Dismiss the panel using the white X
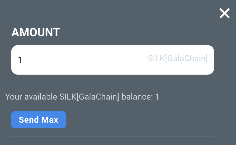236x145 pixels. point(224,13)
